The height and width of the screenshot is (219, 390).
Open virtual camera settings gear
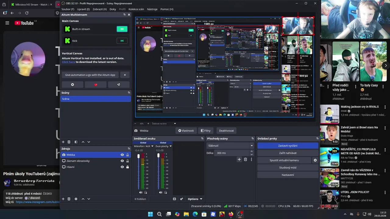pyautogui.click(x=315, y=160)
